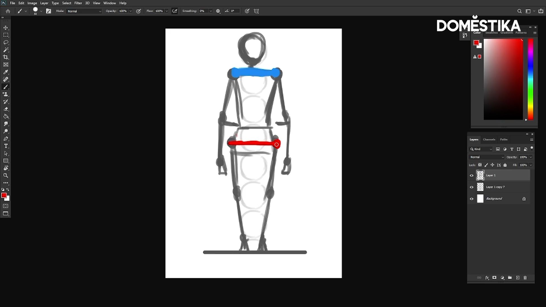The height and width of the screenshot is (307, 546).
Task: Add a layer style fx
Action: point(487,278)
